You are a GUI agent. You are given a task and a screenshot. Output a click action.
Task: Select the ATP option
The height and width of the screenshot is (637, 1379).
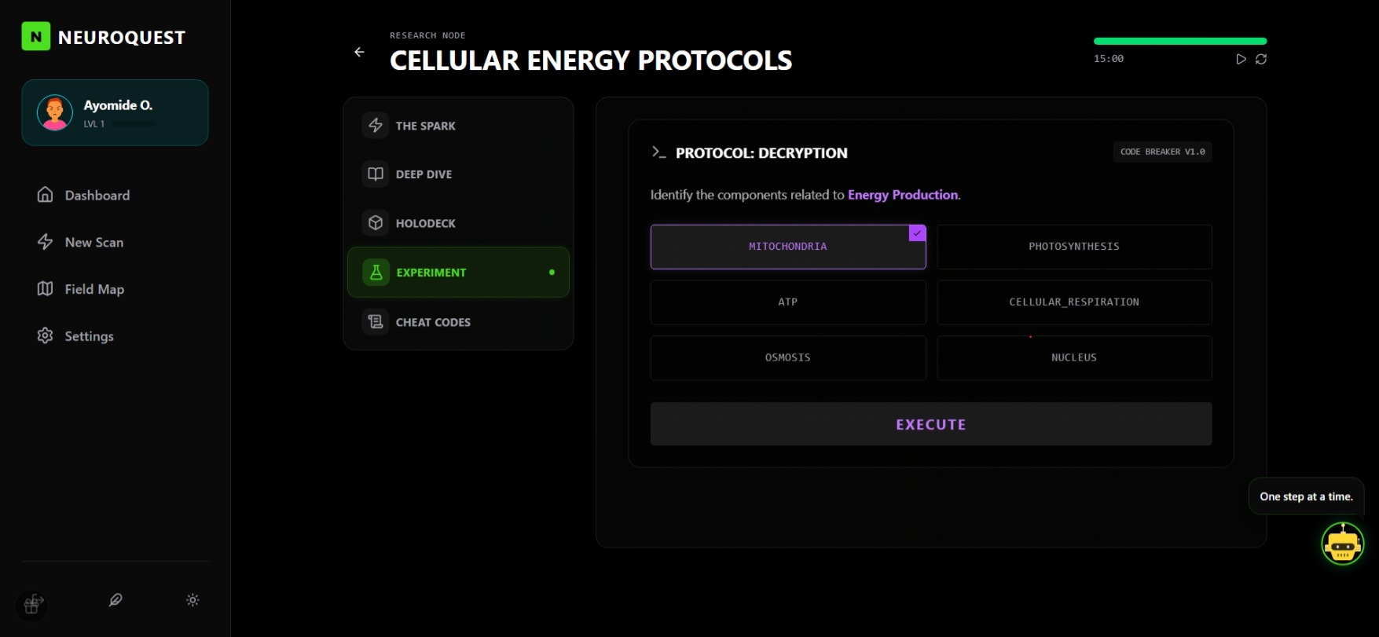[x=787, y=302]
